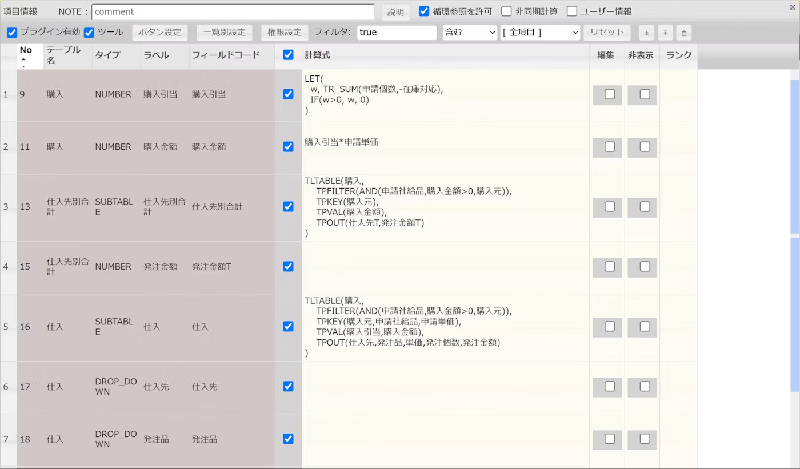This screenshot has width=800, height=469.
Task: Check the 非表示 checkbox for row No 13
Action: click(x=645, y=206)
